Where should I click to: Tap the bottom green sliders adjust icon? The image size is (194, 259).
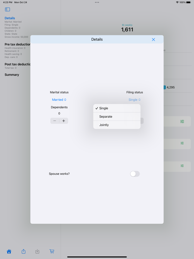(x=182, y=166)
